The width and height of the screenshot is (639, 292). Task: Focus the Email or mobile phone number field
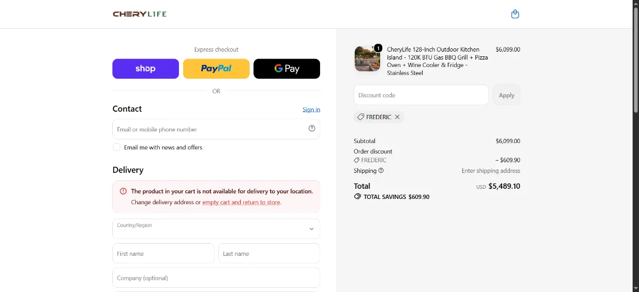216,129
